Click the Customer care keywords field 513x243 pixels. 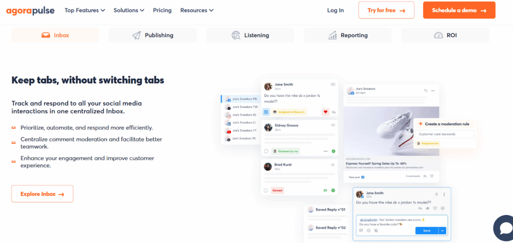(445, 134)
